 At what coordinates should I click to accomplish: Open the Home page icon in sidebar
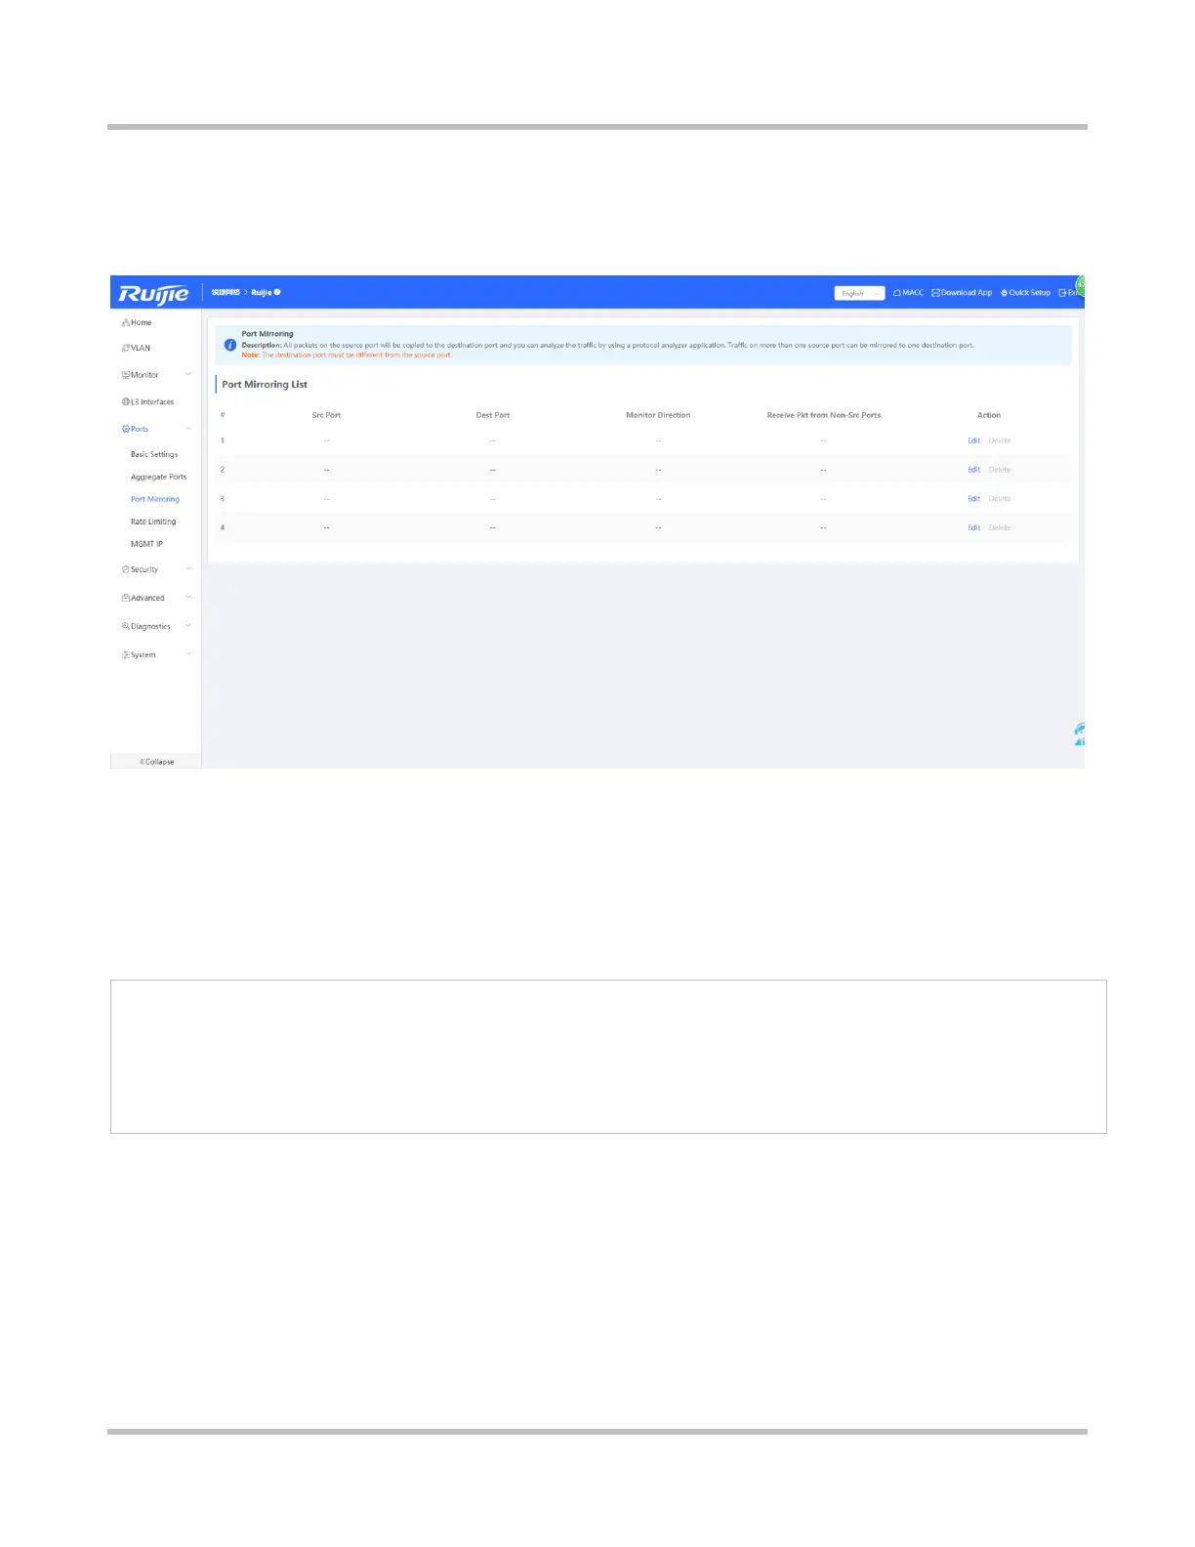point(126,322)
